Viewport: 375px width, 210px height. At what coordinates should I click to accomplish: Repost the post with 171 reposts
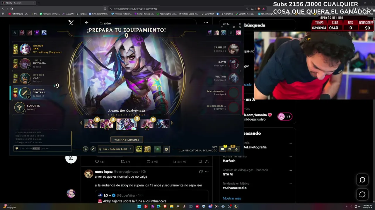coord(125,162)
